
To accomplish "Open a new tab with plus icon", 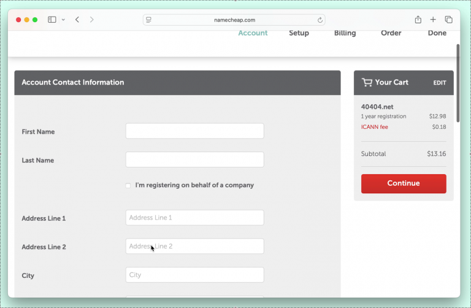I will point(433,20).
